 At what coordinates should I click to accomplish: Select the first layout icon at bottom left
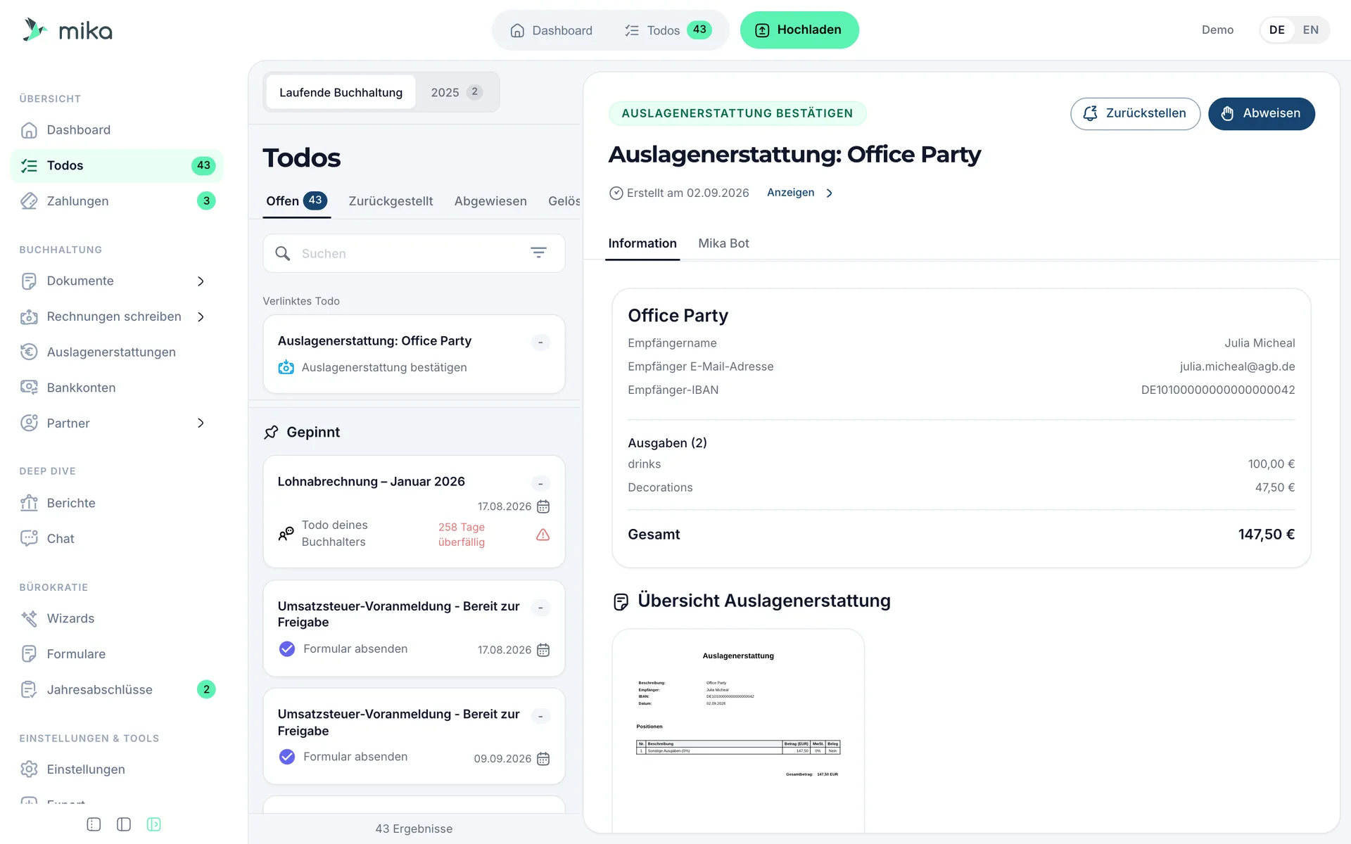tap(94, 824)
